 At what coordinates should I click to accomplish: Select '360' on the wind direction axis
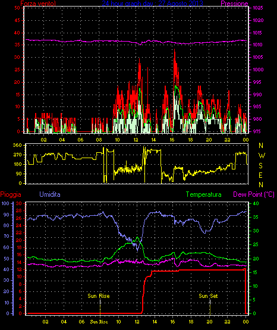click(x=17, y=145)
